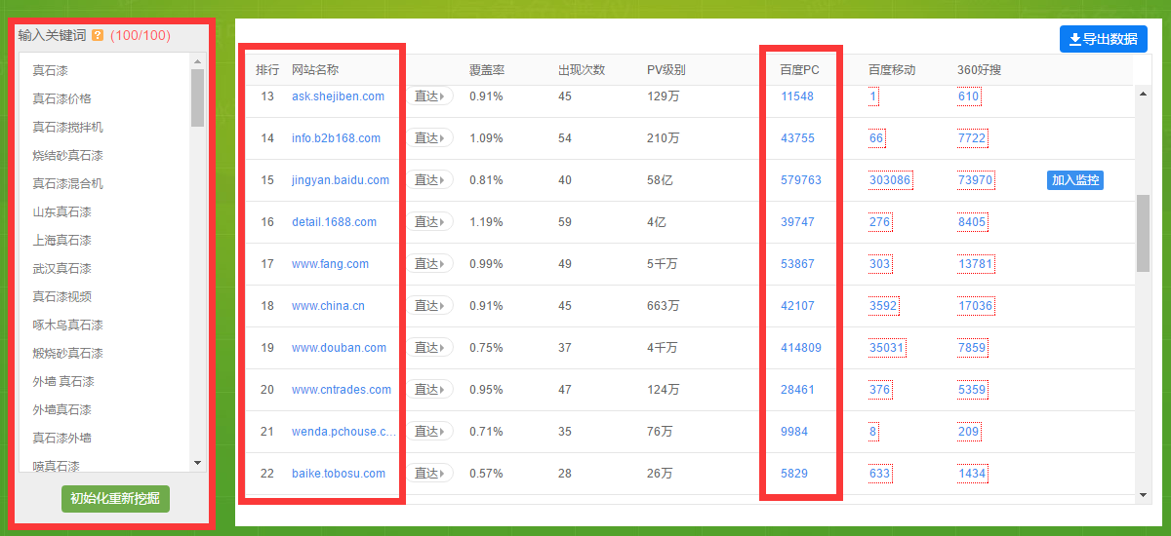
Task: Click keyword list scrollbar up arrow
Action: pos(197,60)
